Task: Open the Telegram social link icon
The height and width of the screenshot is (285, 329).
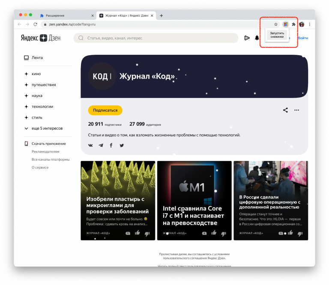Action: (101, 145)
